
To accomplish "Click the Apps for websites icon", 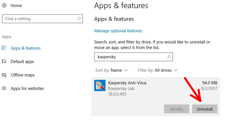I will pos(4,89).
